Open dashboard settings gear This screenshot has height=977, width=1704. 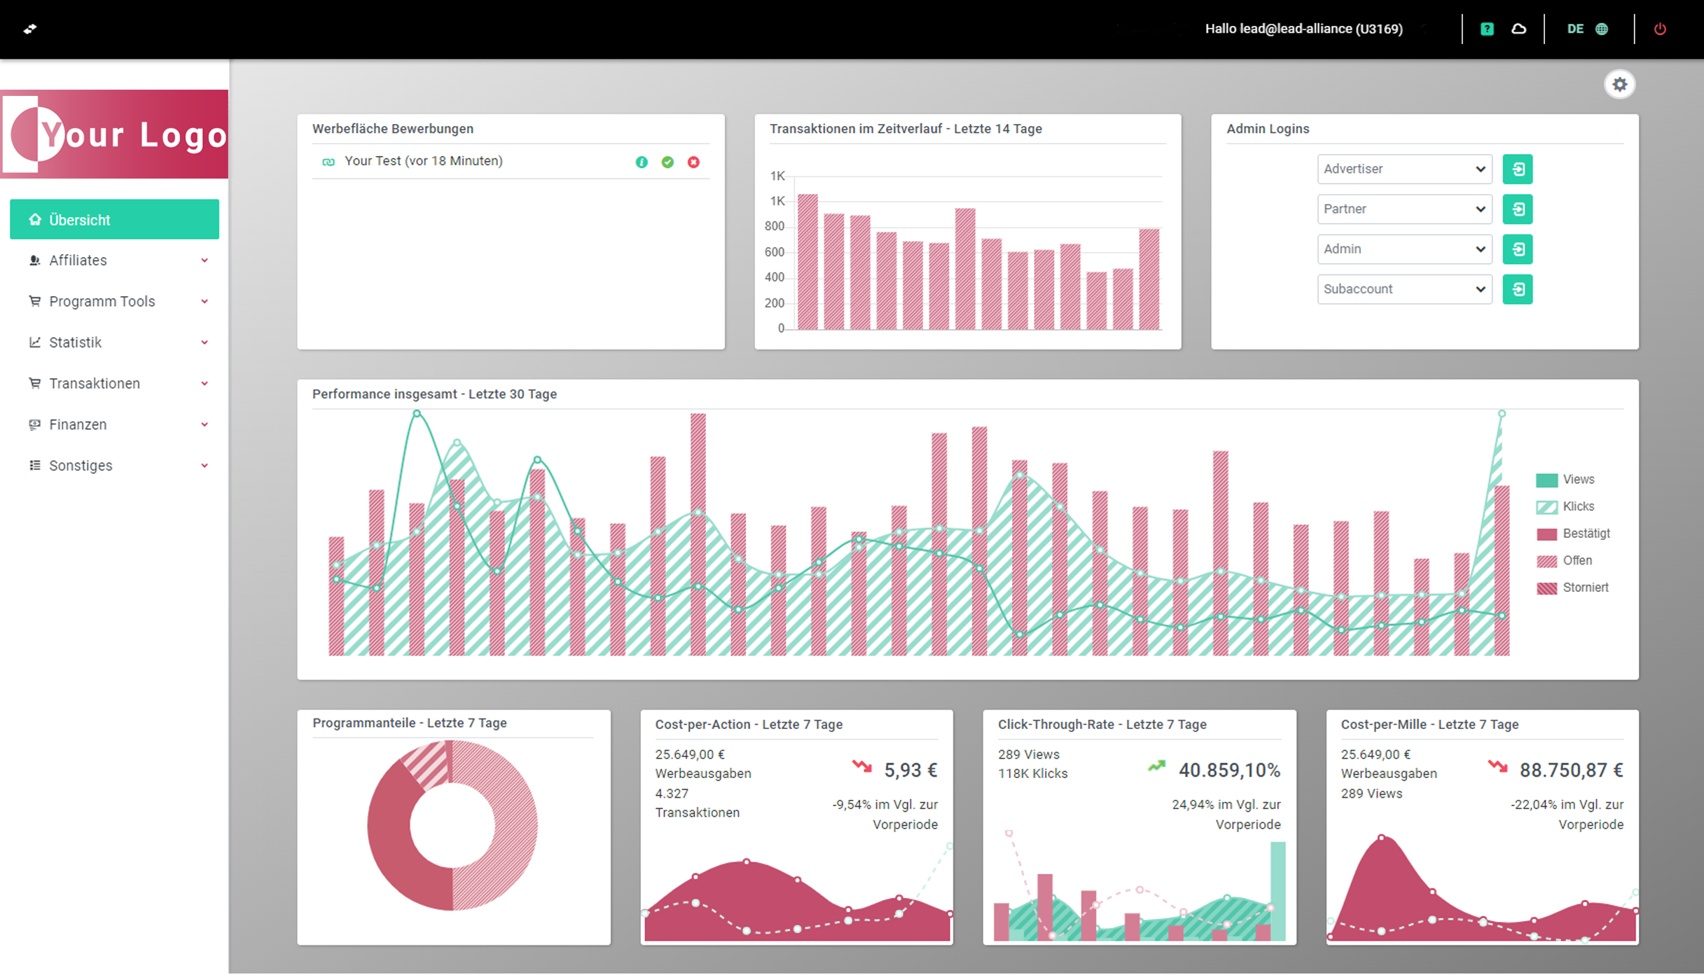pos(1619,85)
